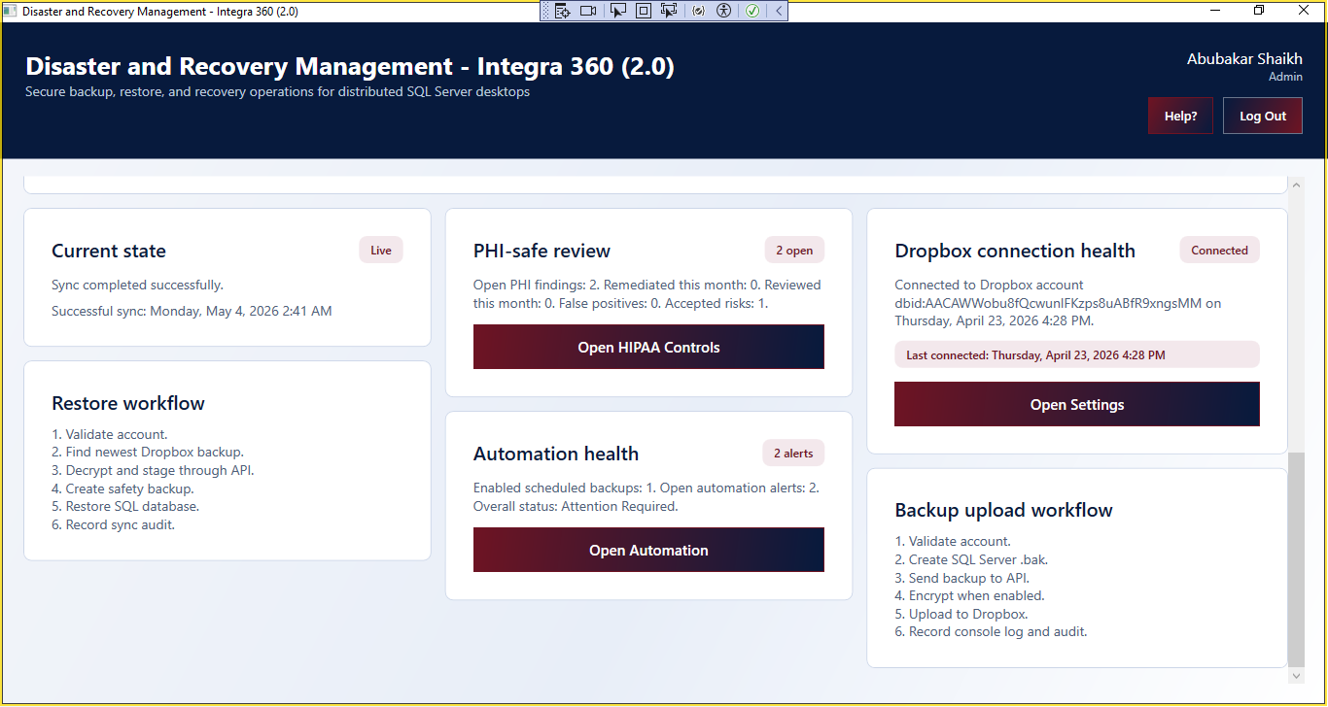This screenshot has height=707, width=1328.
Task: Open the Help? button
Action: coord(1180,116)
